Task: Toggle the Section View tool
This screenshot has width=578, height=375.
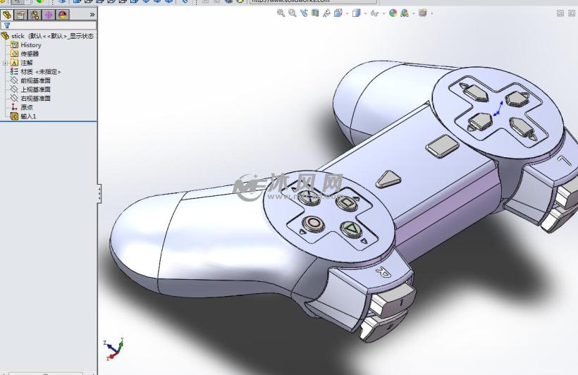Action: pyautogui.click(x=315, y=13)
